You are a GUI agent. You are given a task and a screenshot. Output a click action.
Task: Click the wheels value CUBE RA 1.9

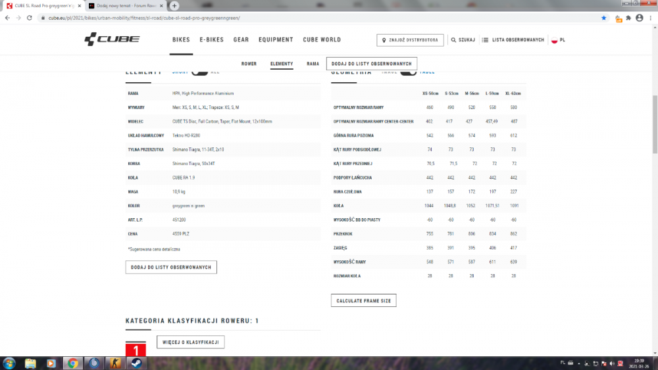tap(184, 177)
